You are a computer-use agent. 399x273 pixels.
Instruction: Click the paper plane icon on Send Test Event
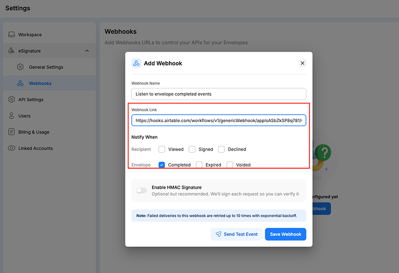coord(219,234)
